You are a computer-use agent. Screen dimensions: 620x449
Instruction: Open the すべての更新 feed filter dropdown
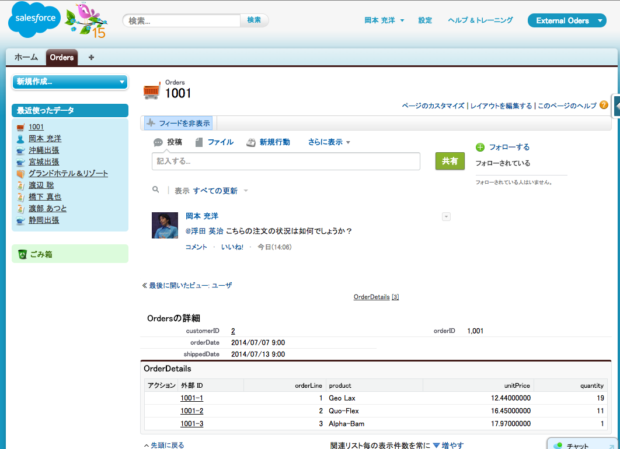tap(220, 191)
